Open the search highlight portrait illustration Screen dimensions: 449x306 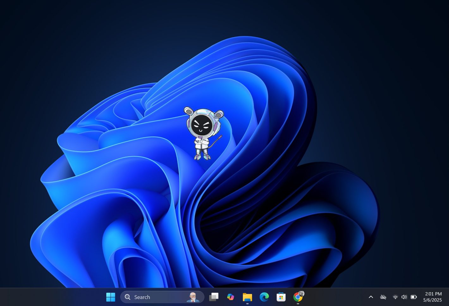click(193, 297)
